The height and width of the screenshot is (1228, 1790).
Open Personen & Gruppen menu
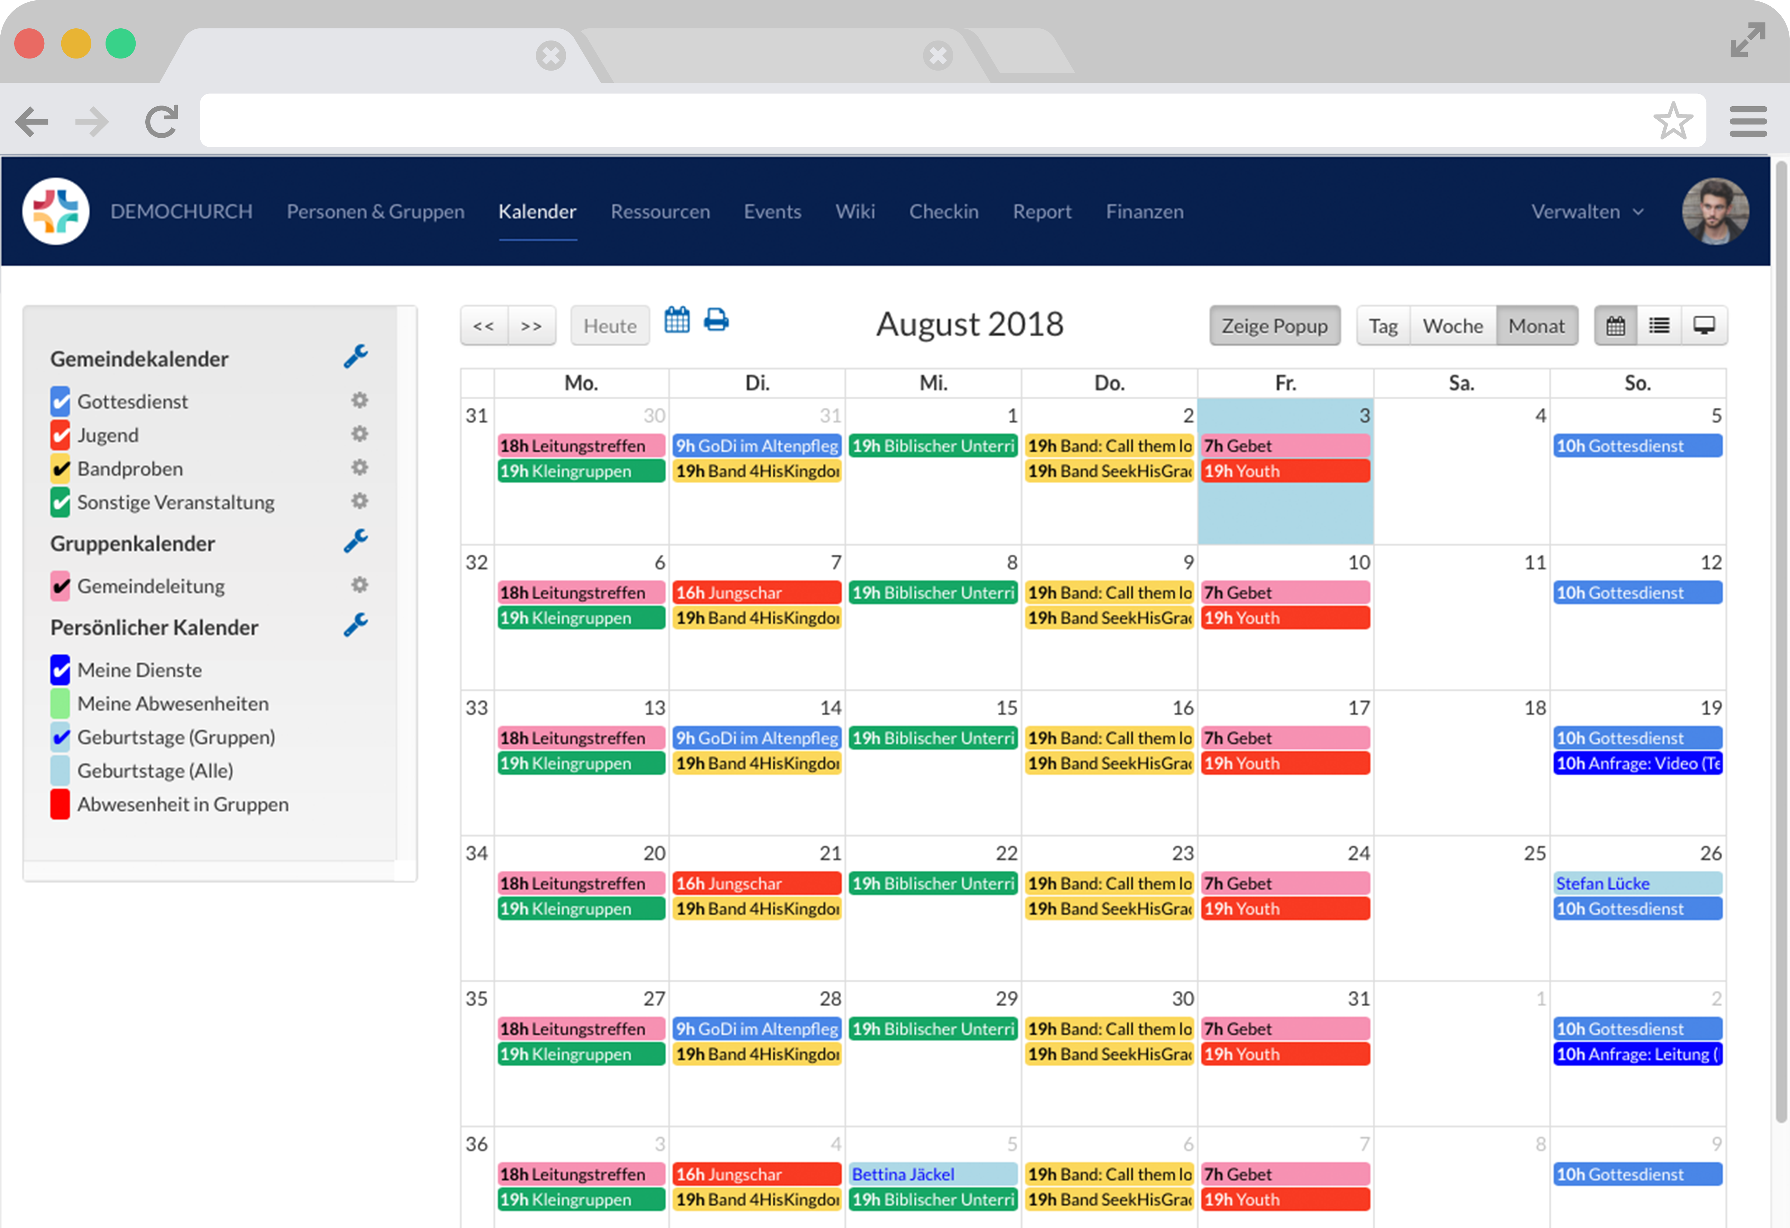pos(375,211)
